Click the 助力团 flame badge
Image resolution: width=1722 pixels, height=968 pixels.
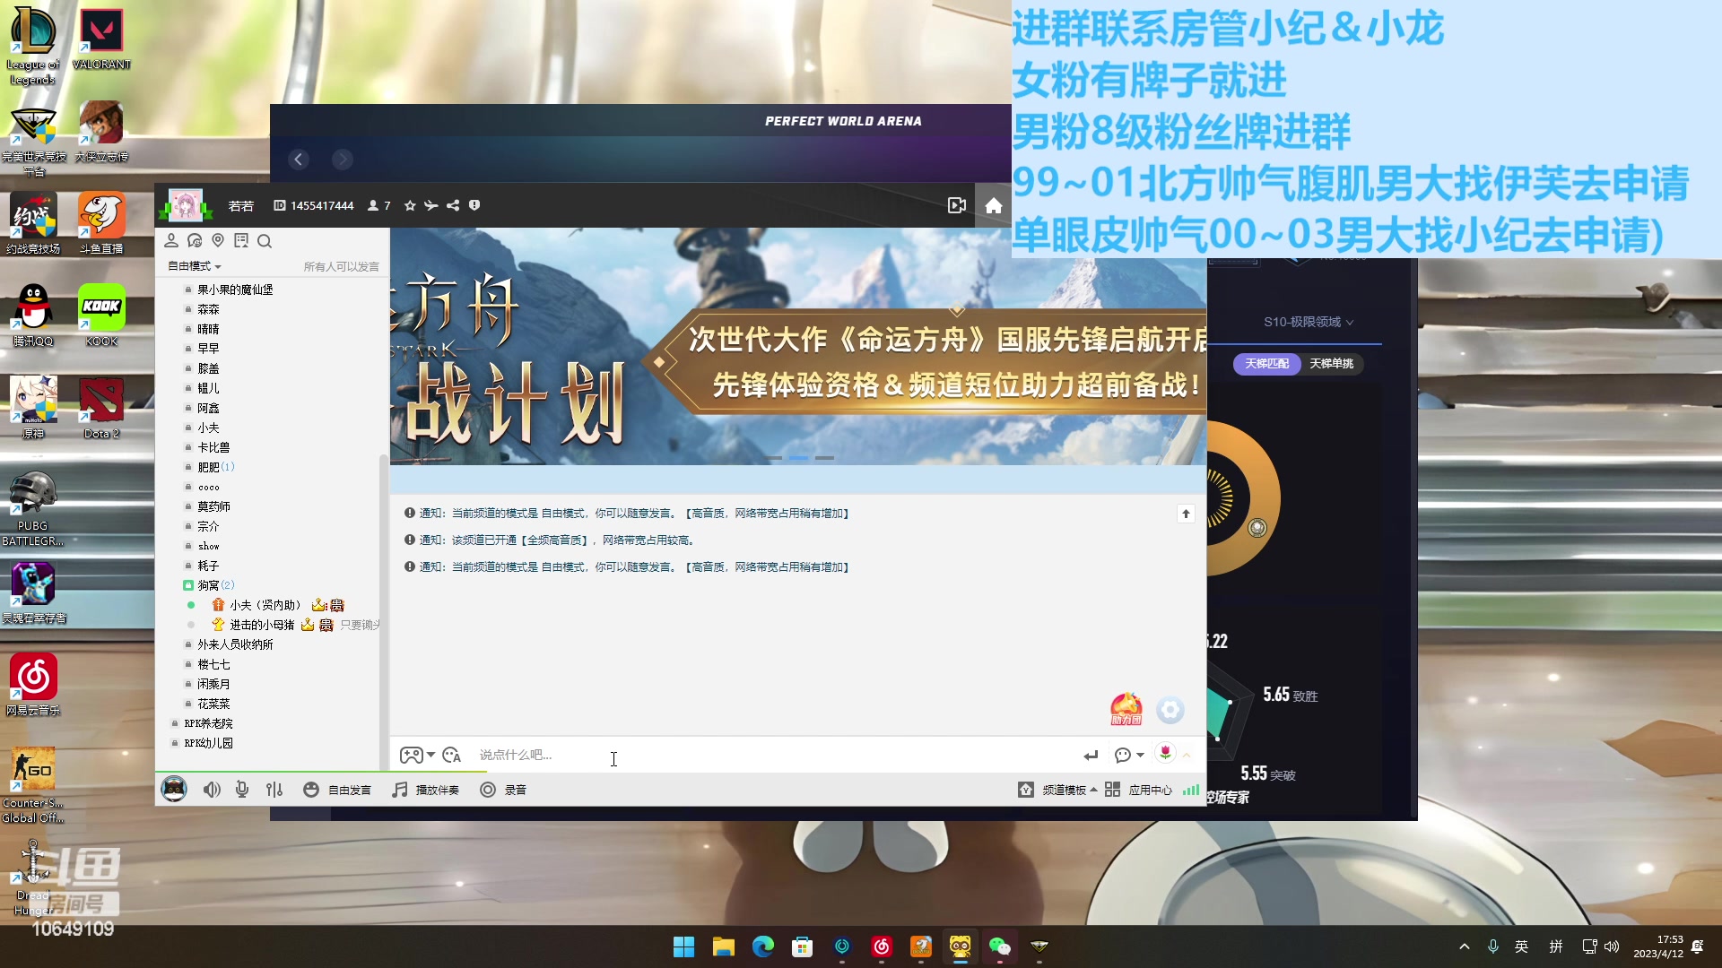click(x=1126, y=709)
